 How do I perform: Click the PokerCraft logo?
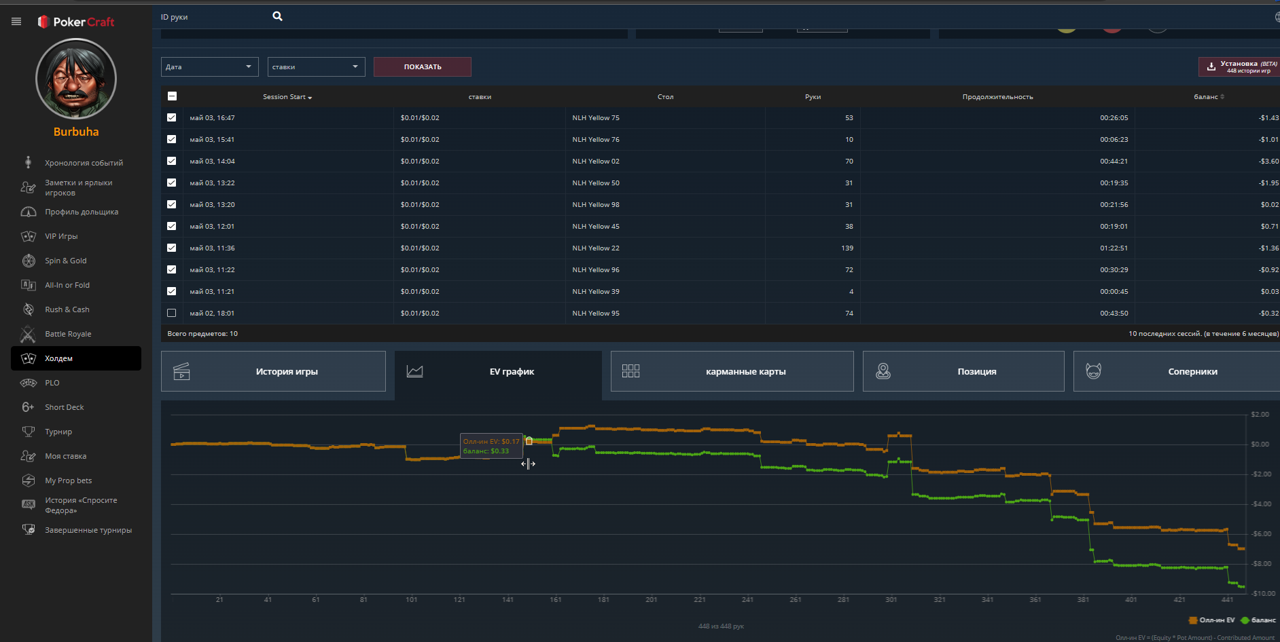76,22
